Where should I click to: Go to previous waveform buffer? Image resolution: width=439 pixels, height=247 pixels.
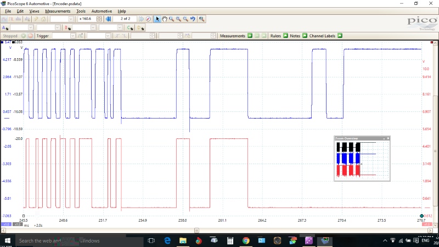pyautogui.click(x=108, y=19)
